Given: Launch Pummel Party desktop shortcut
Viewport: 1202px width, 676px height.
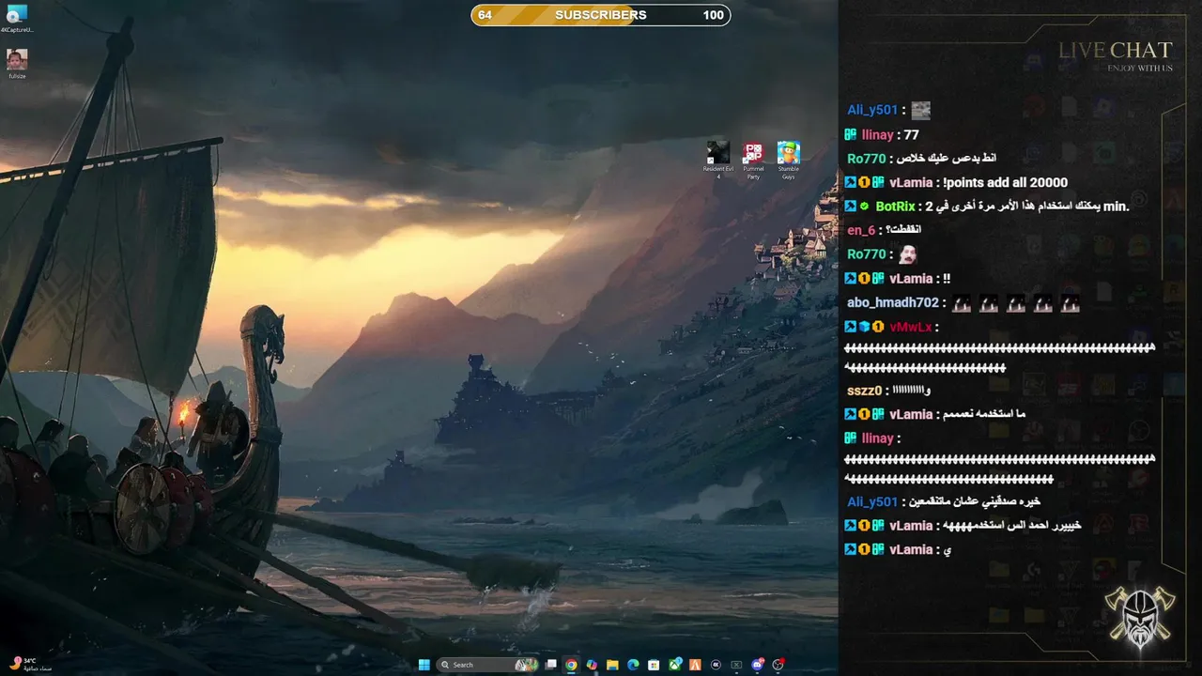Looking at the screenshot, I should pos(753,160).
